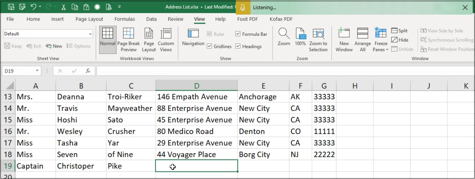Uncheck the Formula Bar checkbox
The width and height of the screenshot is (475, 179).
click(238, 34)
